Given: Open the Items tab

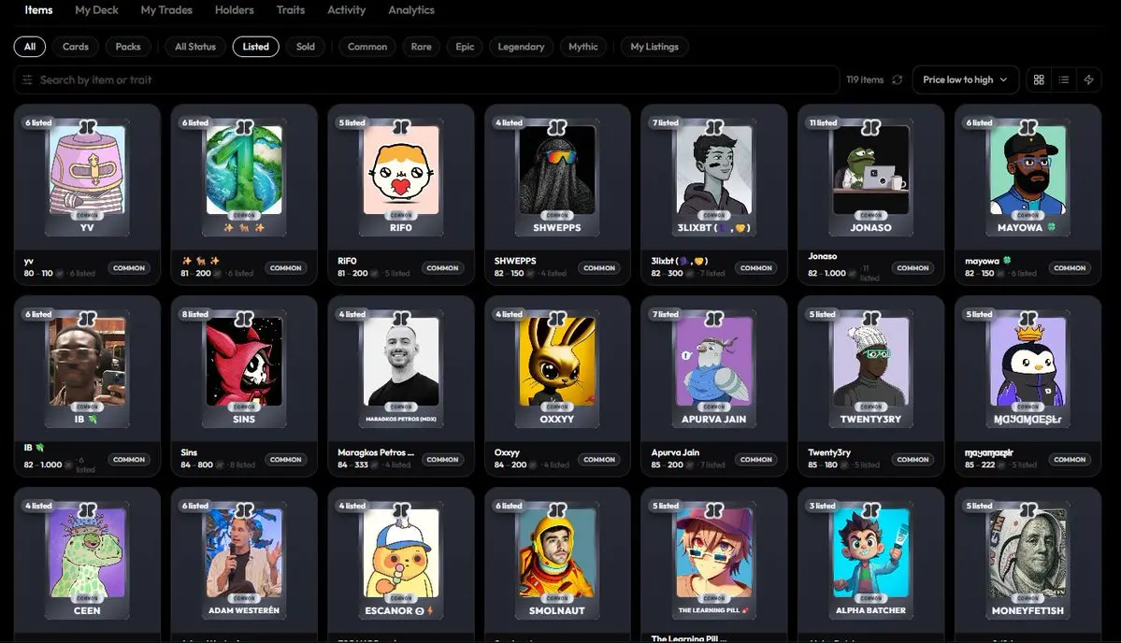Looking at the screenshot, I should [x=38, y=10].
